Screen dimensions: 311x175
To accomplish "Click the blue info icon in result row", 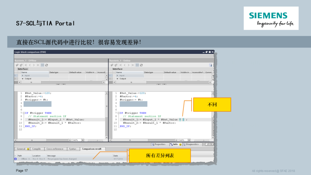I will pos(16,159).
